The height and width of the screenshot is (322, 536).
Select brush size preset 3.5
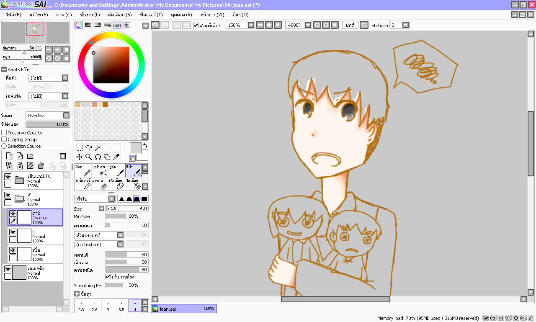pos(121,306)
